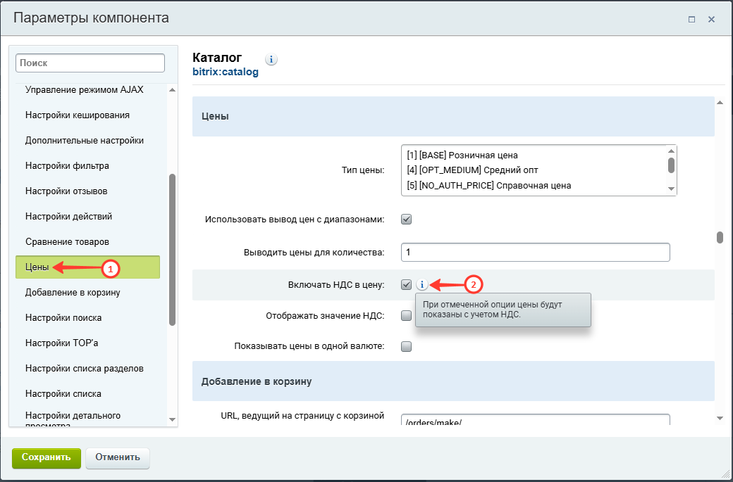
Task: Click Добавление в корзину section header
Action: (453, 381)
